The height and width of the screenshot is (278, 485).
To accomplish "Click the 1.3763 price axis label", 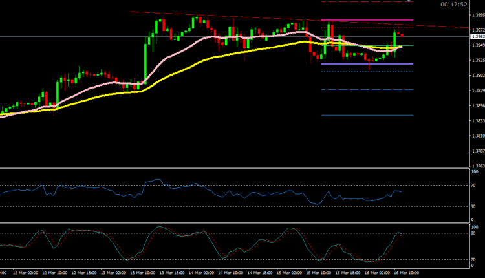I will point(475,166).
